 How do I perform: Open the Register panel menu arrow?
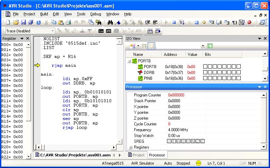click(x=22, y=39)
